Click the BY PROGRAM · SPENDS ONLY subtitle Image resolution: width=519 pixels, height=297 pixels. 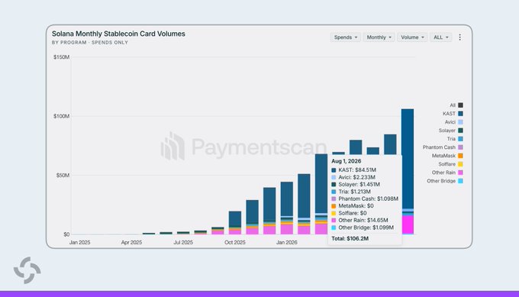click(x=90, y=43)
